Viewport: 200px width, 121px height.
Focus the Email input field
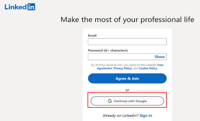point(127,42)
